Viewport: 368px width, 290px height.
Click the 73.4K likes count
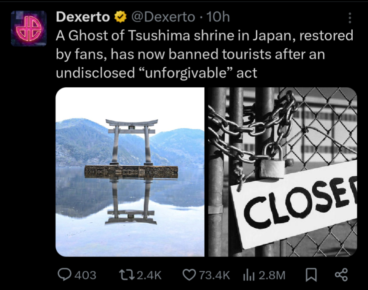click(x=214, y=275)
